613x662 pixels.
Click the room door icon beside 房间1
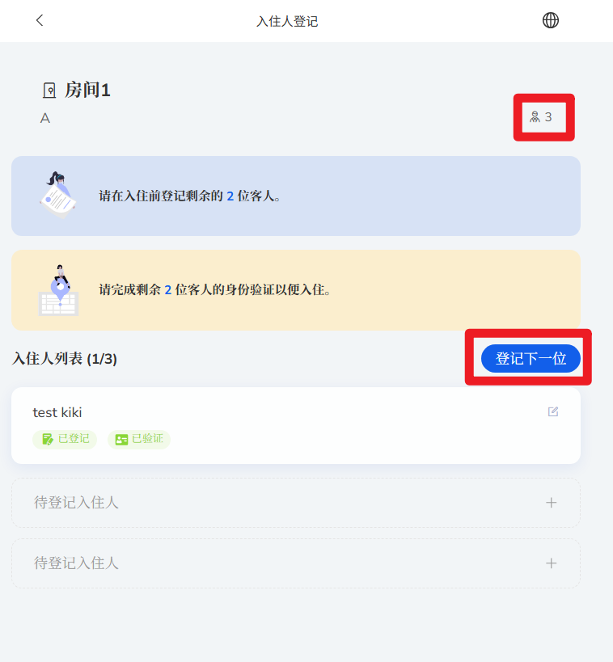49,91
